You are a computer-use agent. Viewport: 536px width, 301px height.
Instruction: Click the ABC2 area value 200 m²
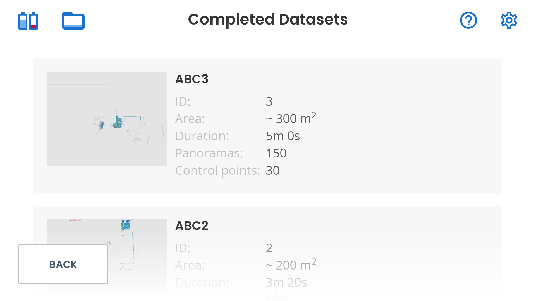291,264
